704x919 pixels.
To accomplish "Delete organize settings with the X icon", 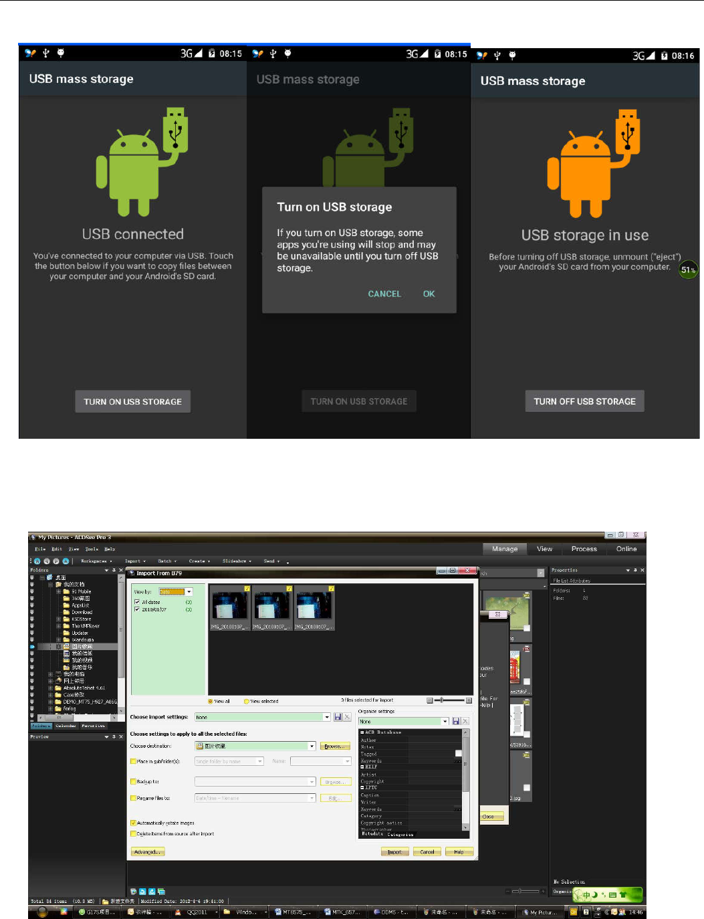I will click(x=465, y=721).
